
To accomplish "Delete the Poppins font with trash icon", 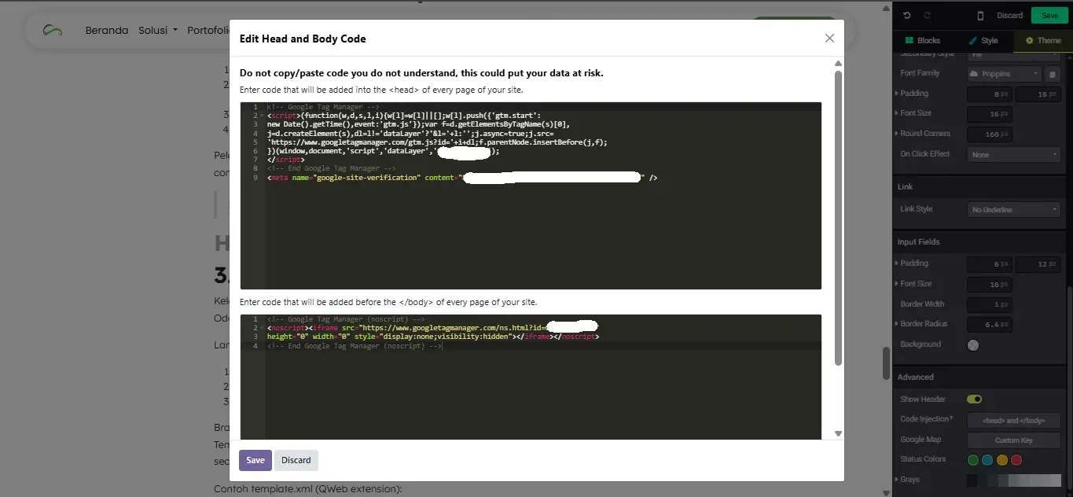I will point(1053,74).
